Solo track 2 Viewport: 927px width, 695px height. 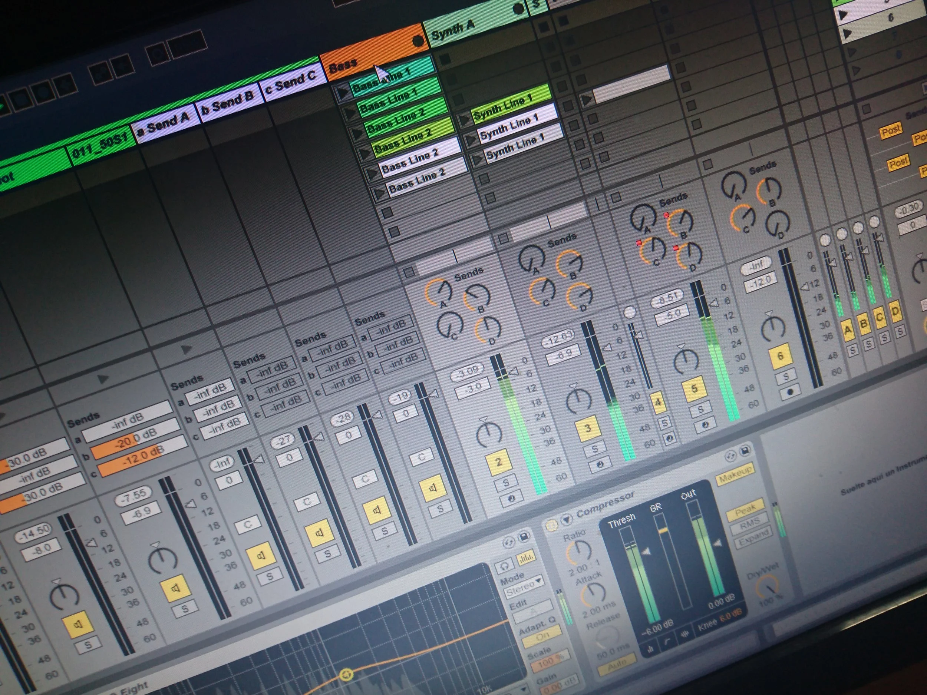point(506,483)
